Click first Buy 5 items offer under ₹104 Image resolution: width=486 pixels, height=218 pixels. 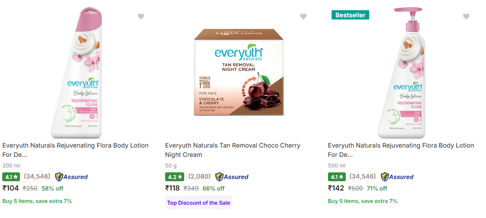(x=37, y=201)
